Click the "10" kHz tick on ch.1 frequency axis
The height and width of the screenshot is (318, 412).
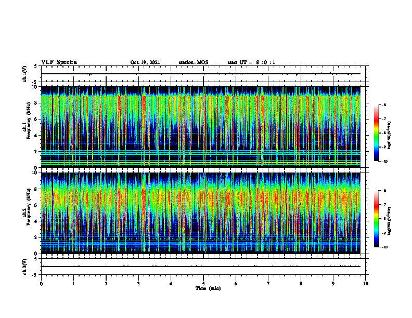coord(35,87)
